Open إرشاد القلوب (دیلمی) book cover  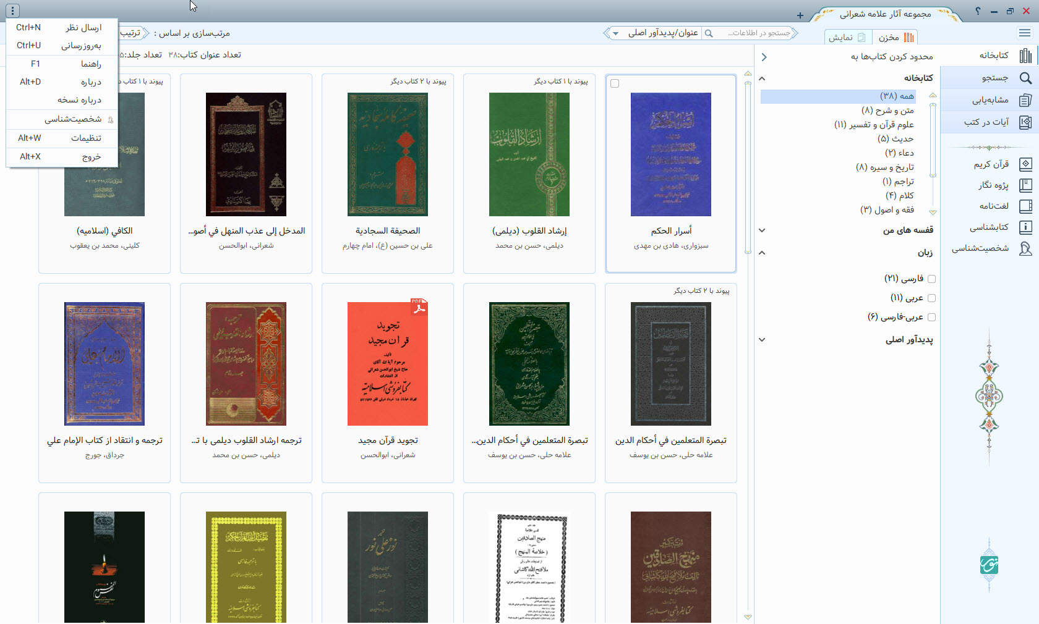tap(529, 154)
